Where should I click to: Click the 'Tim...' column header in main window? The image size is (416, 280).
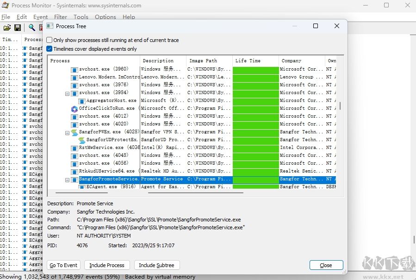[x=10, y=39]
